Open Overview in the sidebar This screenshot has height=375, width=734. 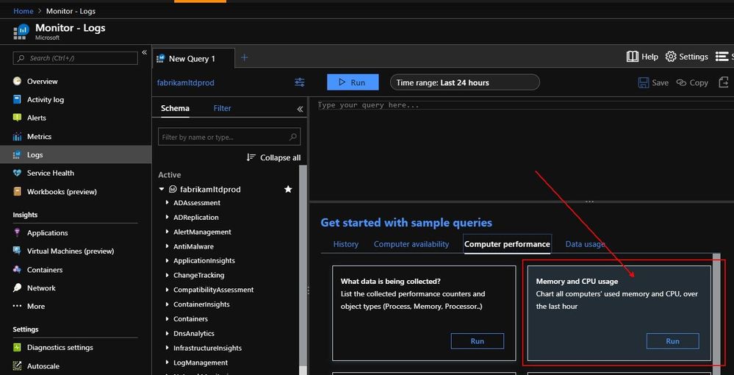coord(42,81)
